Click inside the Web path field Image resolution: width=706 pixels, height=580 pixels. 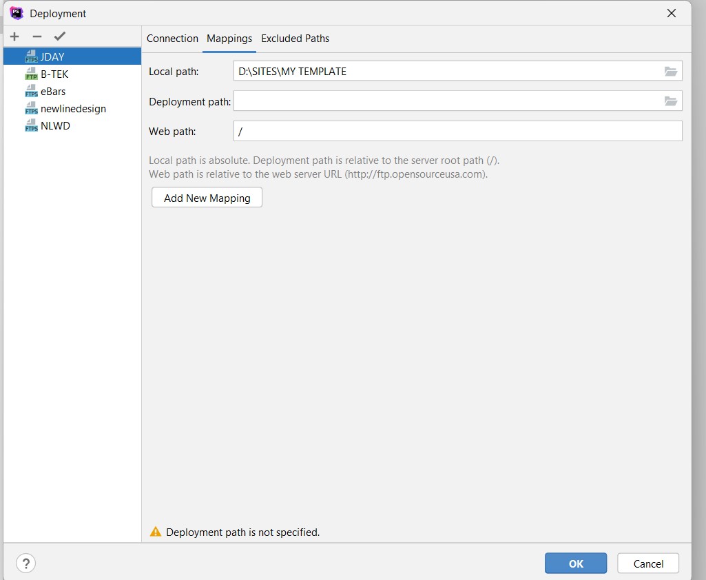pyautogui.click(x=413, y=131)
